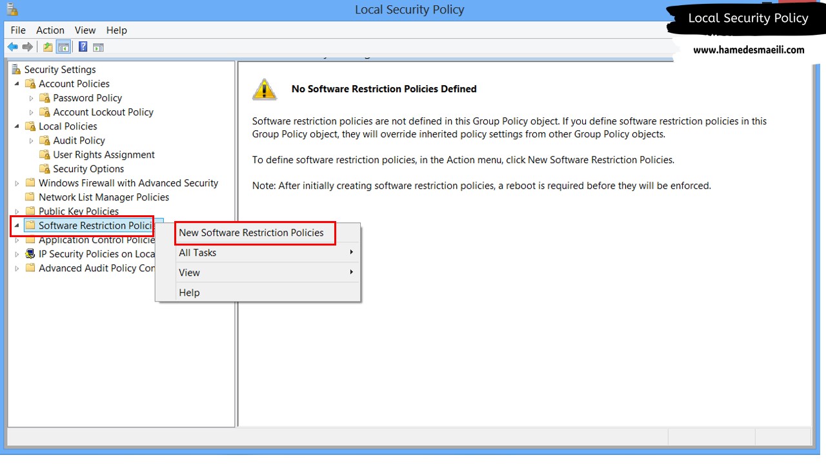Expand the IP Security Policies arrow

pos(17,254)
